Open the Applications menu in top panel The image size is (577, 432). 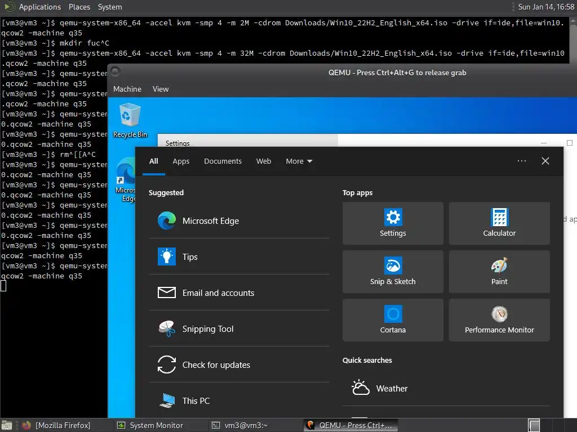(40, 7)
